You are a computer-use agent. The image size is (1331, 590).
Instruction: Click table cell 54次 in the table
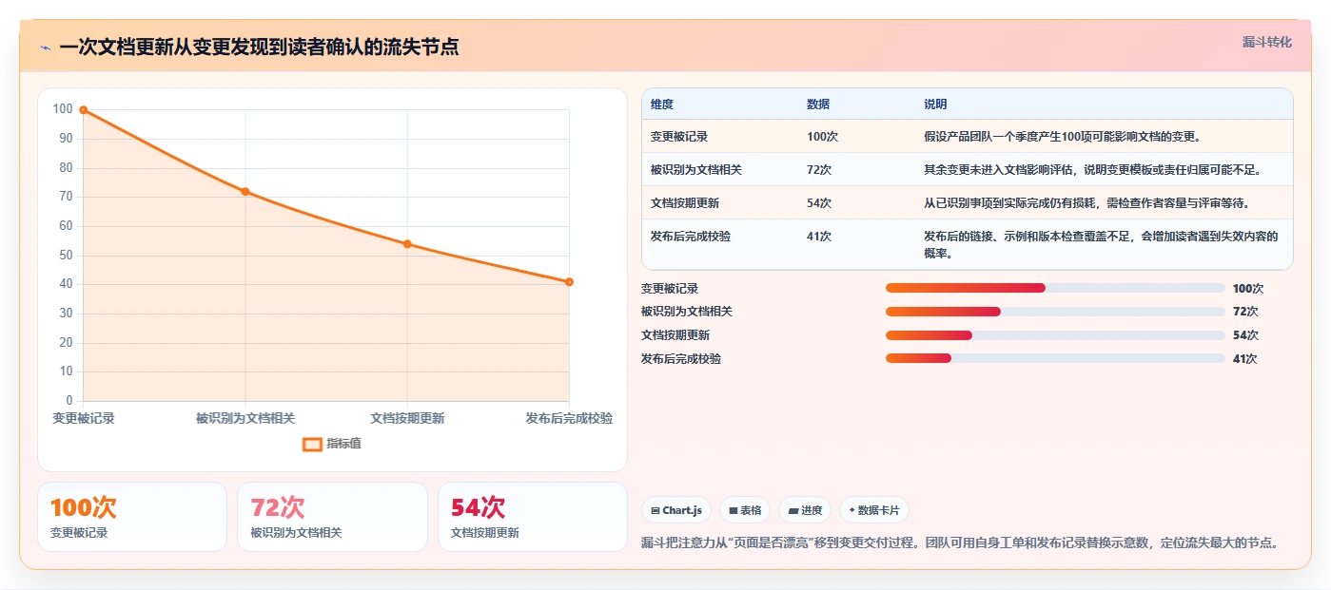coord(819,203)
